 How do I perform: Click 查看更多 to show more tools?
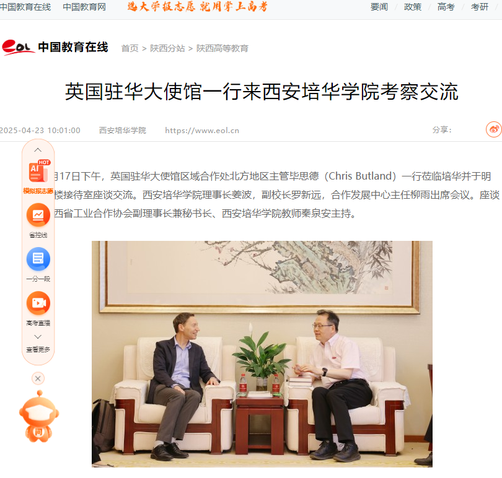(x=38, y=349)
